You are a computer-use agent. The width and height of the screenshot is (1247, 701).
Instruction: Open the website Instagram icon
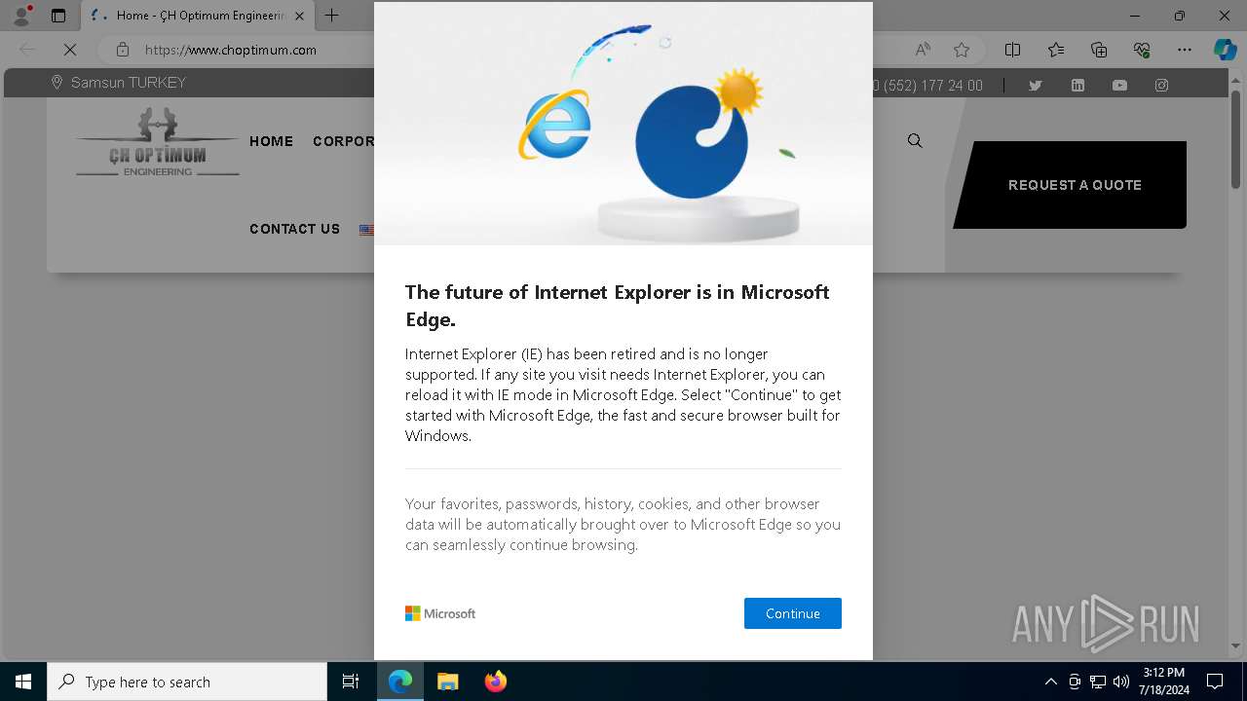point(1161,86)
